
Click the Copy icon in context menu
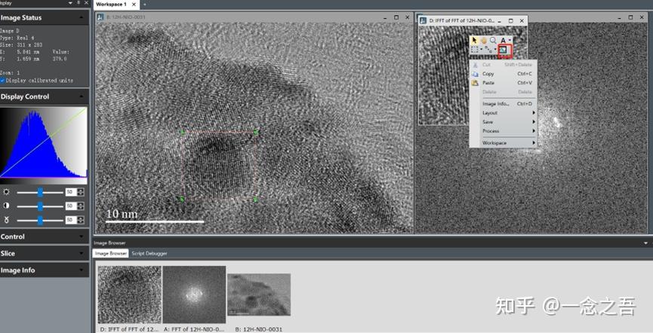coord(475,74)
